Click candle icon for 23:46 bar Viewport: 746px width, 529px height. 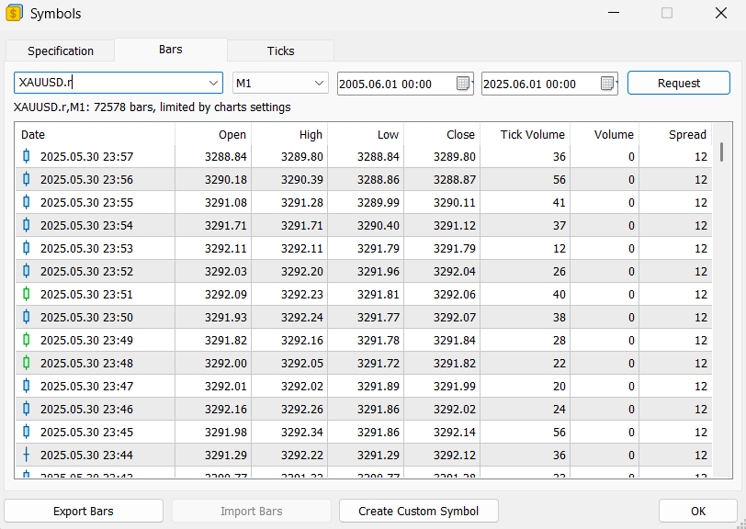point(27,409)
